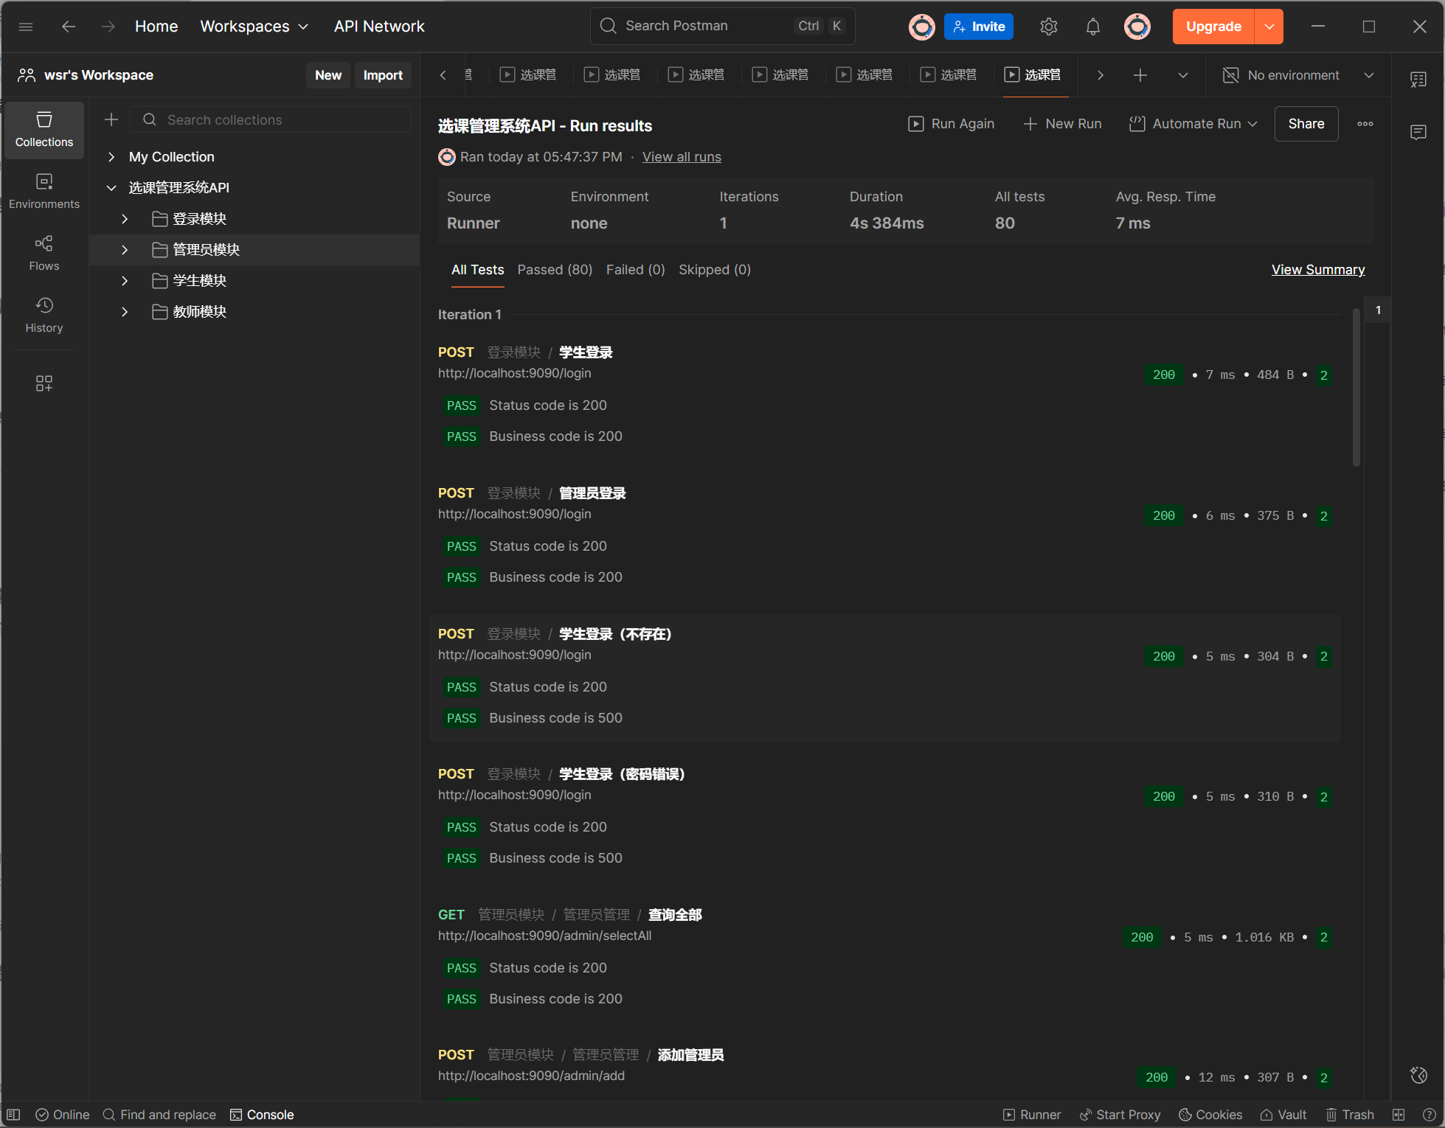The image size is (1445, 1128).
Task: Open the Environments sidebar panel
Action: (44, 191)
